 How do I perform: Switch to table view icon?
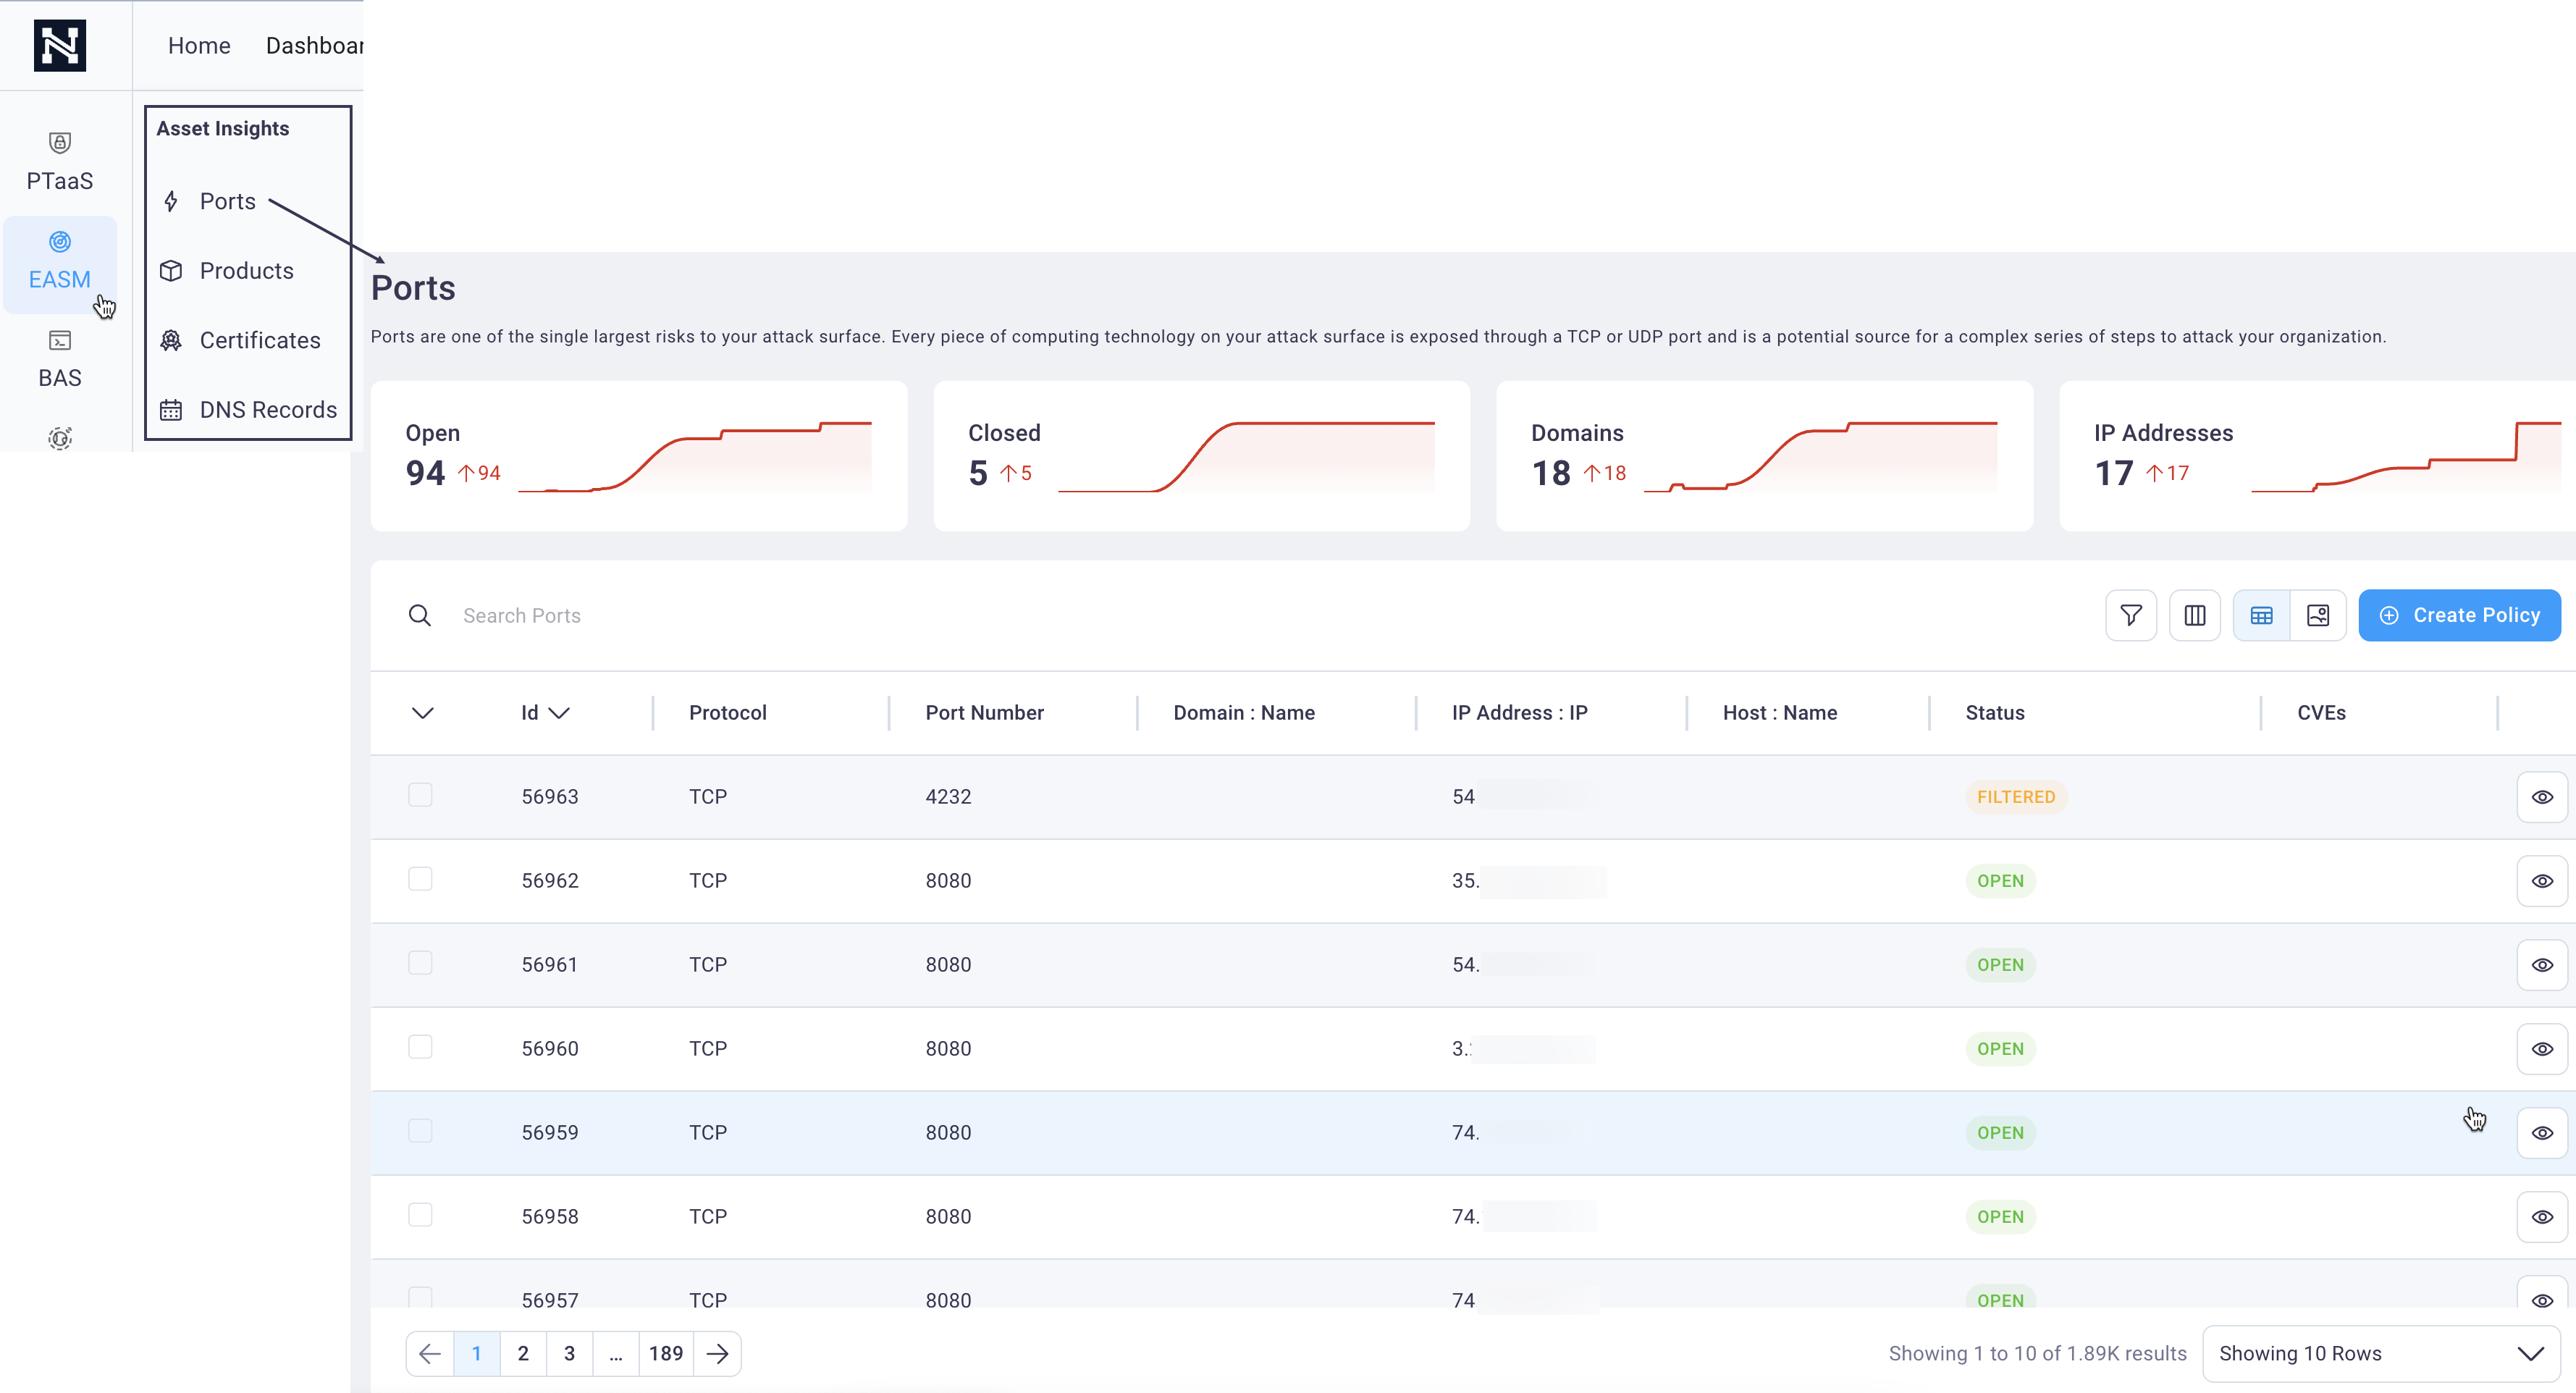coord(2261,615)
